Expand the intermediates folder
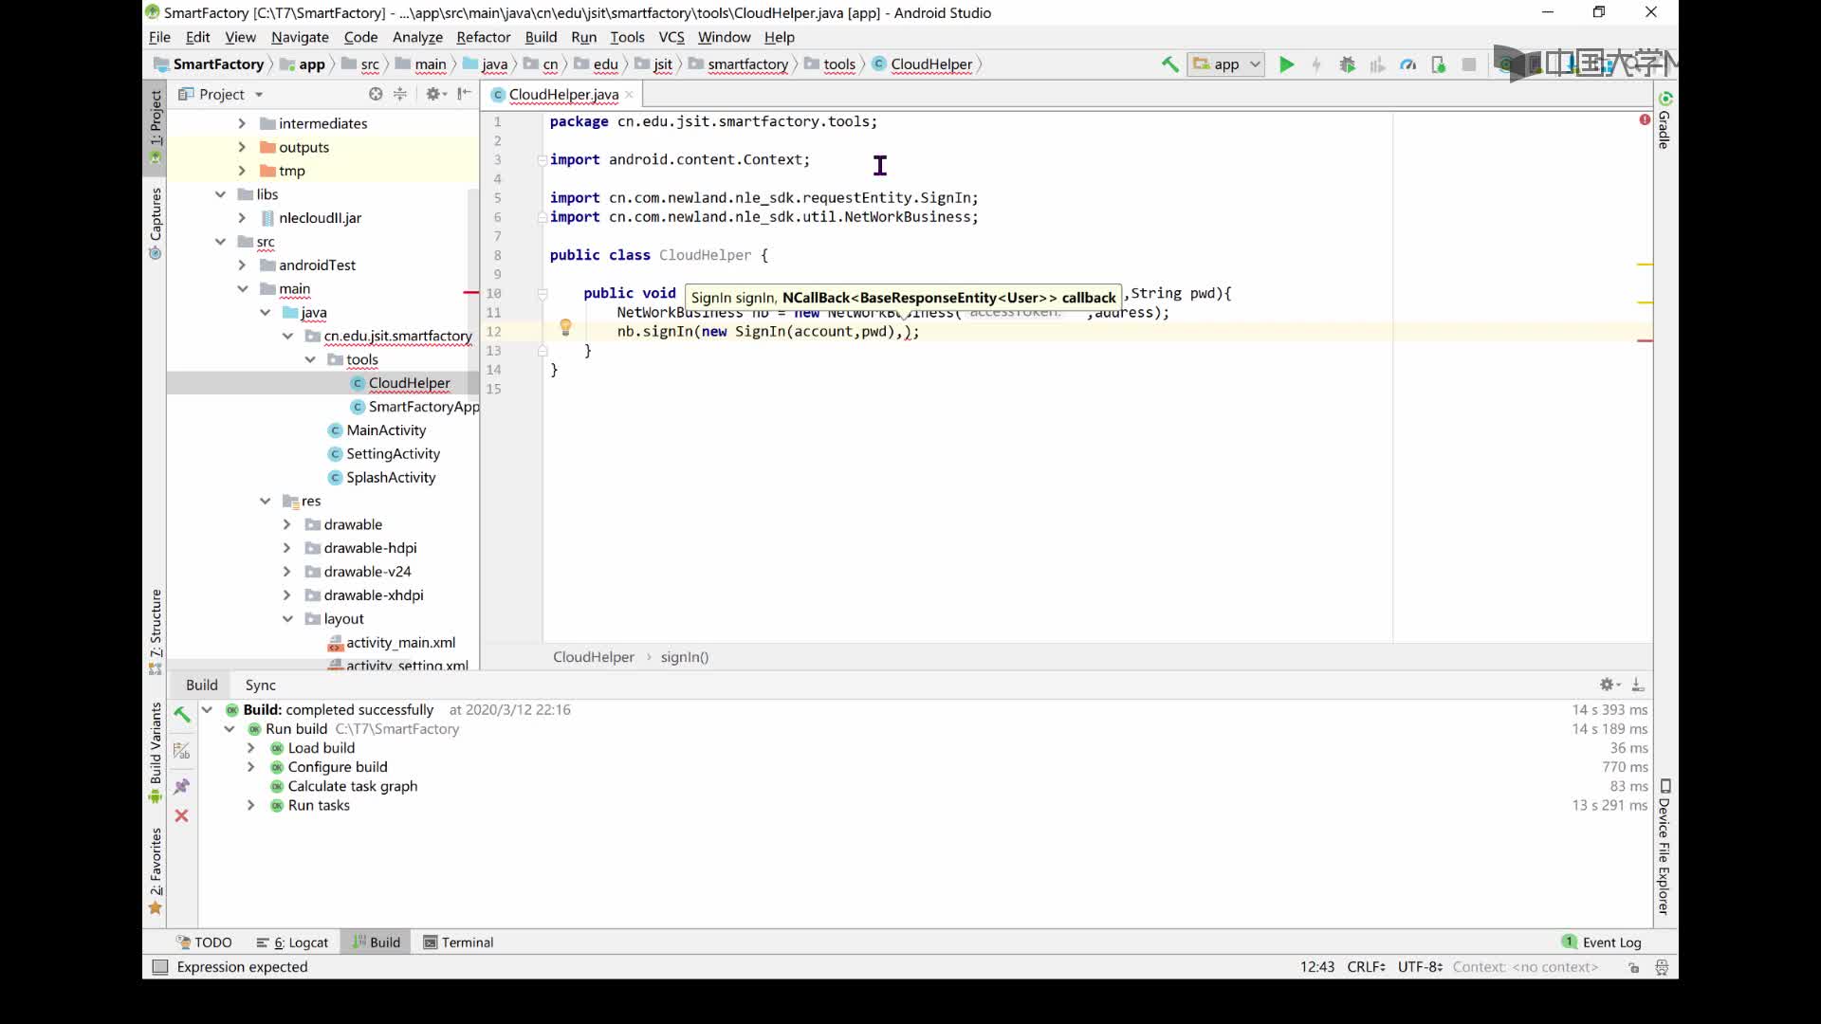This screenshot has width=1821, height=1024. (242, 123)
